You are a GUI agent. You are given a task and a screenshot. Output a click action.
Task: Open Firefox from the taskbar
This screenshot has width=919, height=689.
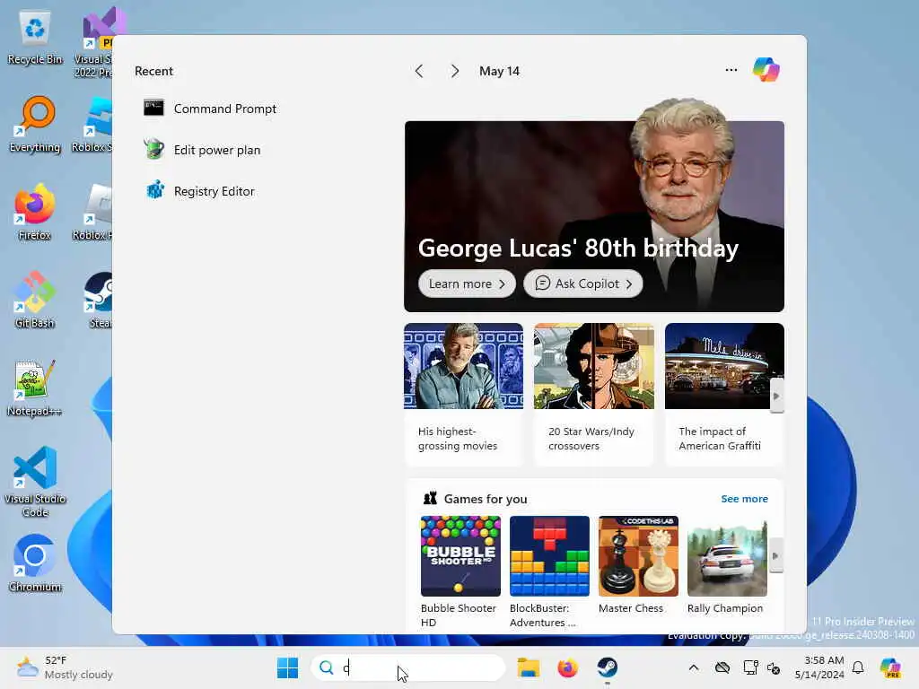[x=567, y=667]
